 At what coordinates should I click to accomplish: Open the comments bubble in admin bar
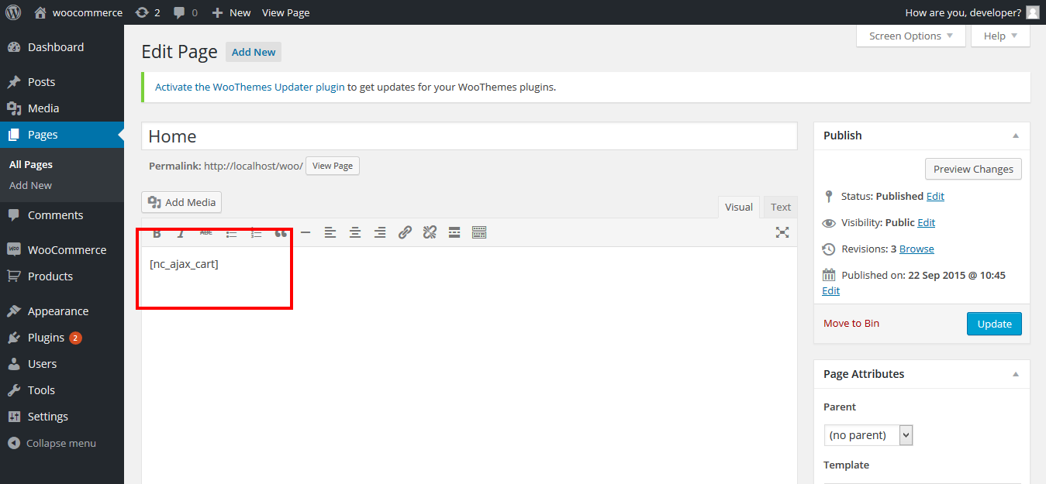[185, 12]
